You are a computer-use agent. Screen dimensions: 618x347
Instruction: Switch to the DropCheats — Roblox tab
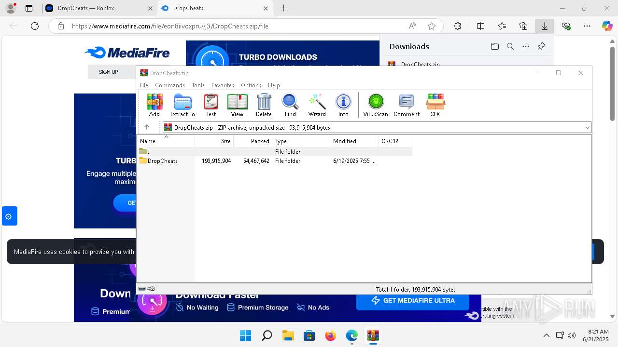pyautogui.click(x=99, y=8)
